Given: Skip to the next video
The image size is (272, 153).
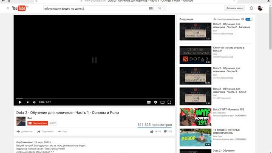Looking at the screenshot, I should point(28,102).
